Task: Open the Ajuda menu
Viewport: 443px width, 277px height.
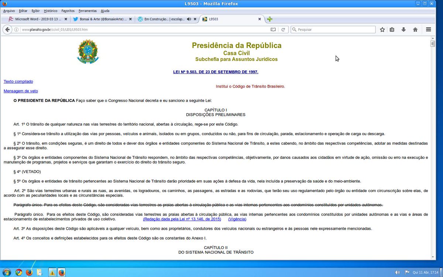Action: [105, 11]
